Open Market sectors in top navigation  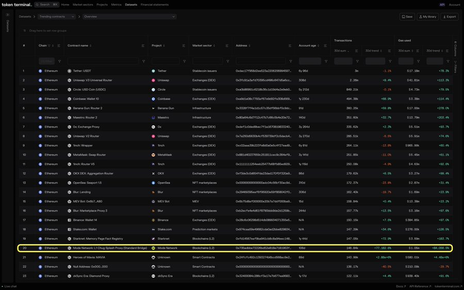tap(83, 5)
